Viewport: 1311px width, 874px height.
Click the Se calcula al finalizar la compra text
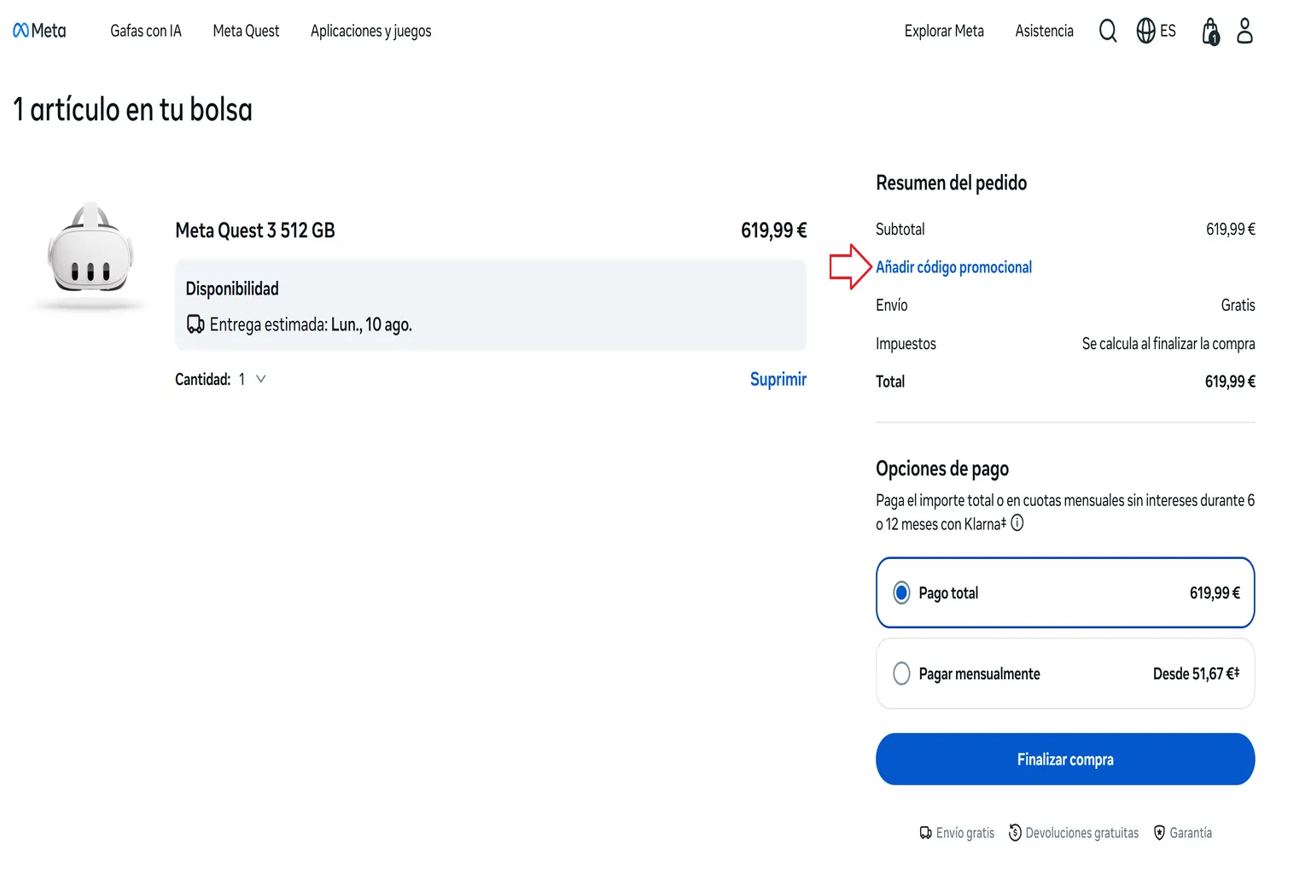[1168, 343]
